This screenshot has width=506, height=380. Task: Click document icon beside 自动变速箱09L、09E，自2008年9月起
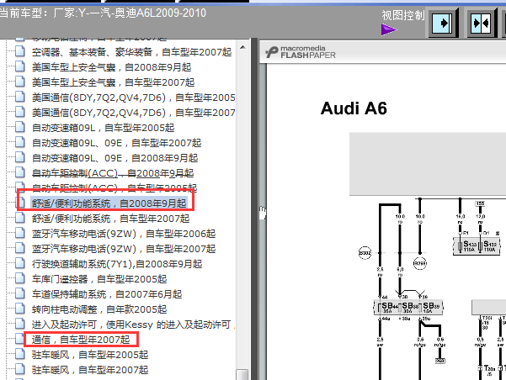click(20, 157)
